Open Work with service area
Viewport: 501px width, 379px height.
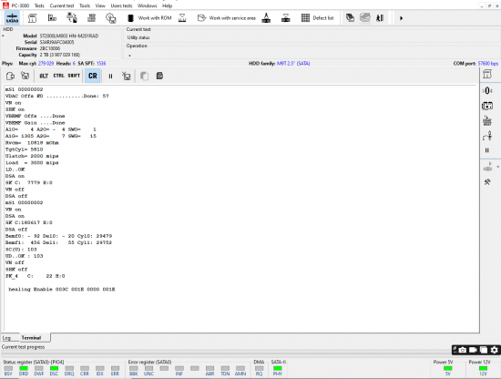tap(226, 18)
